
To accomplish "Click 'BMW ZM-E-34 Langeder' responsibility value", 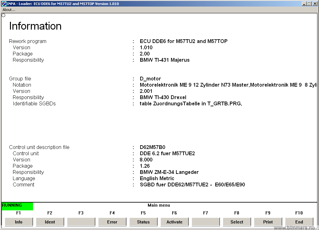I will click(169, 172).
